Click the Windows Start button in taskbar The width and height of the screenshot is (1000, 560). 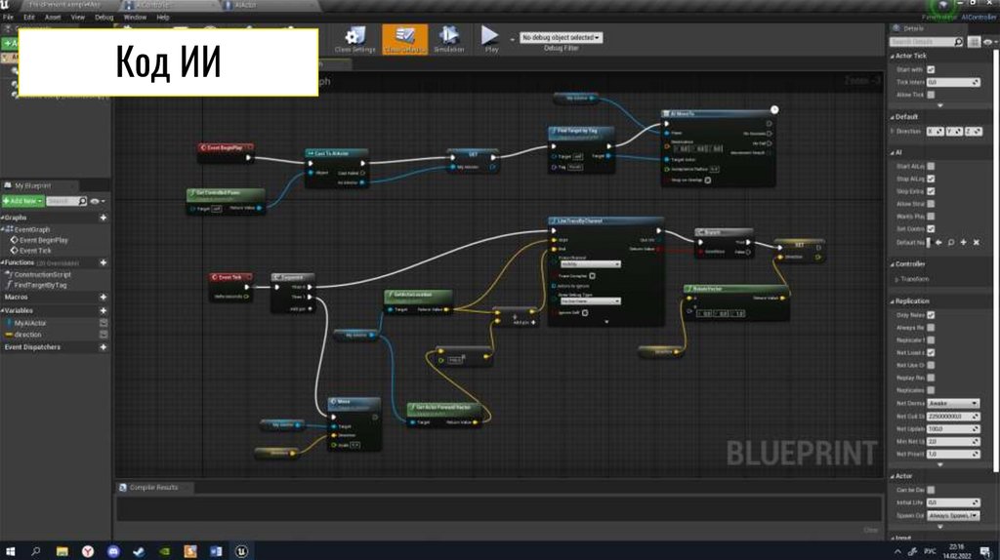13,551
